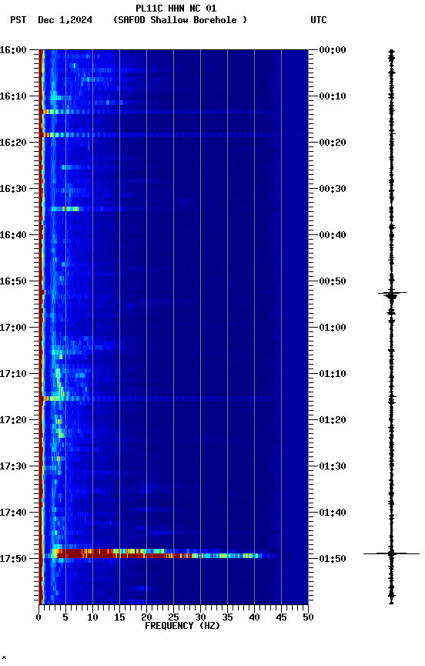Click the 0 Hz frequency tick label
The height and width of the screenshot is (666, 425).
[38, 617]
